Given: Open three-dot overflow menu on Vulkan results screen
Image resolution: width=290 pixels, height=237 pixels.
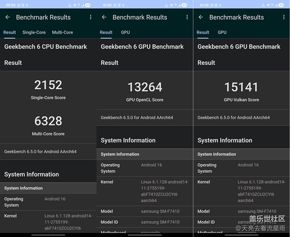Looking at the screenshot, I should pyautogui.click(x=284, y=17).
